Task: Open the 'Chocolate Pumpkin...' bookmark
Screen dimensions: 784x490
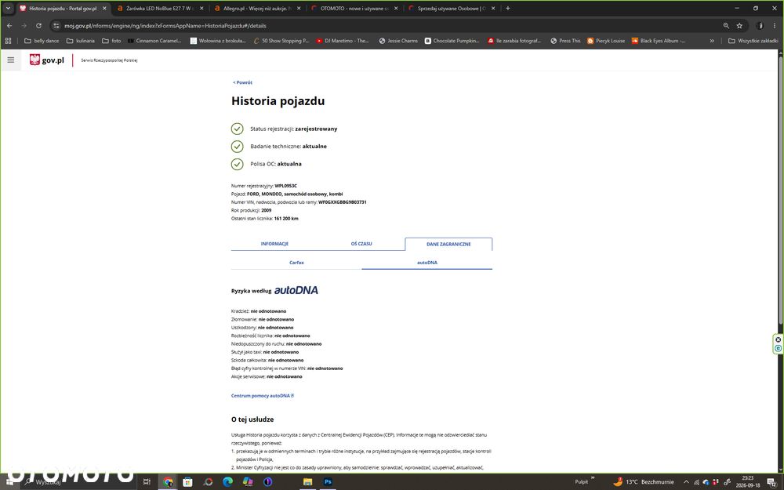Action: pos(452,41)
